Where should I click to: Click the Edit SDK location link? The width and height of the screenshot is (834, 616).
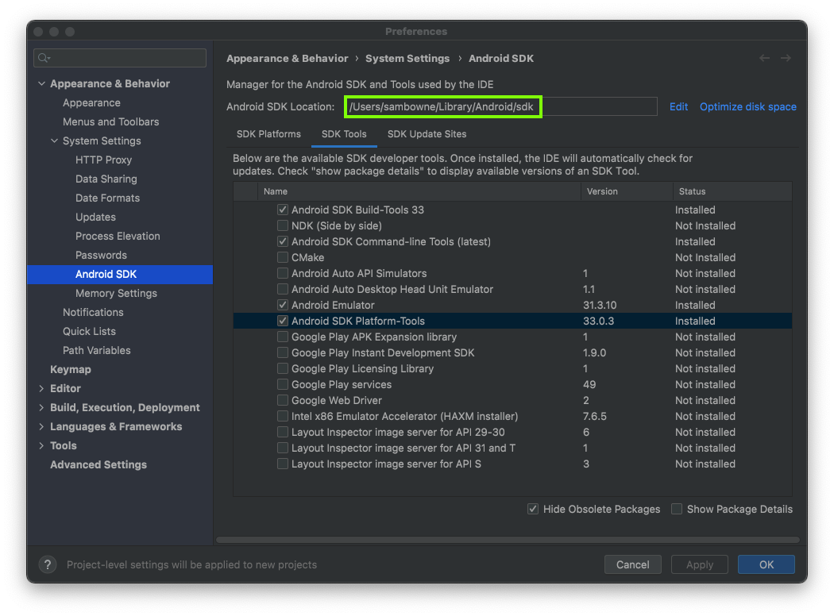click(x=678, y=106)
